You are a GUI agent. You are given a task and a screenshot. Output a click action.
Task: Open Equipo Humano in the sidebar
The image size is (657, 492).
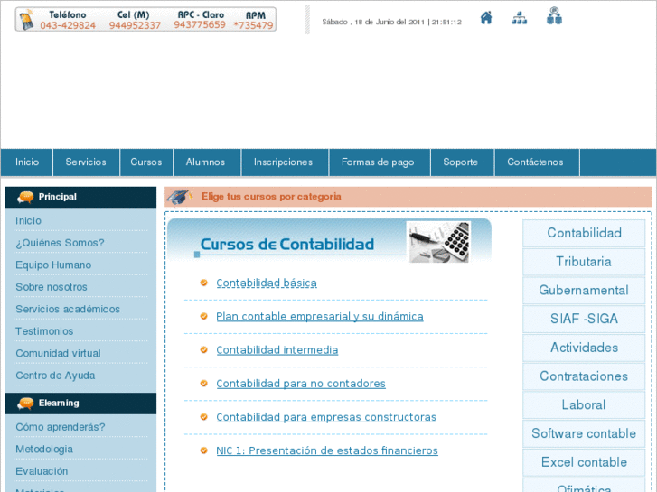pos(53,265)
